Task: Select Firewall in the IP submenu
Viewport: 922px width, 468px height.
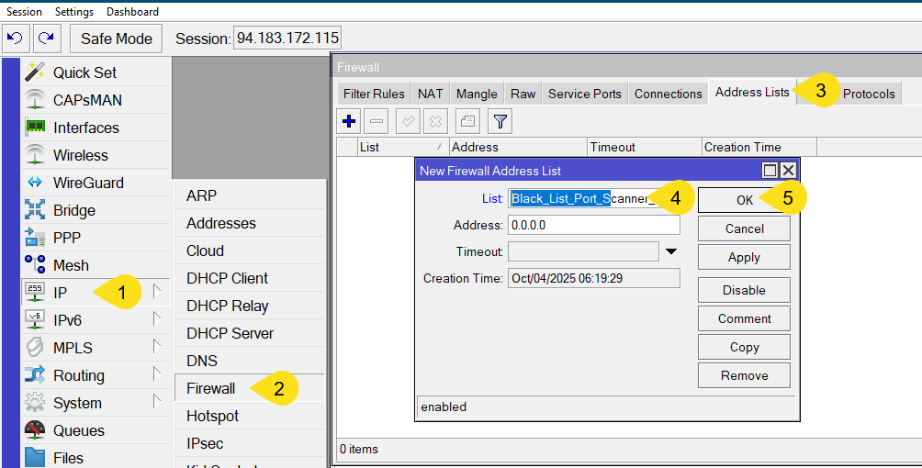Action: pyautogui.click(x=210, y=388)
